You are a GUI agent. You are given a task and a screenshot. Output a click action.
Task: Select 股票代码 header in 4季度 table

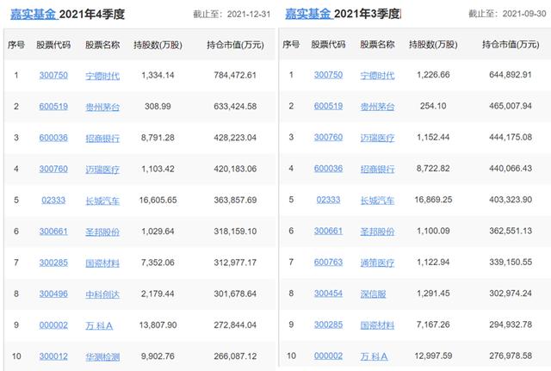click(x=53, y=45)
